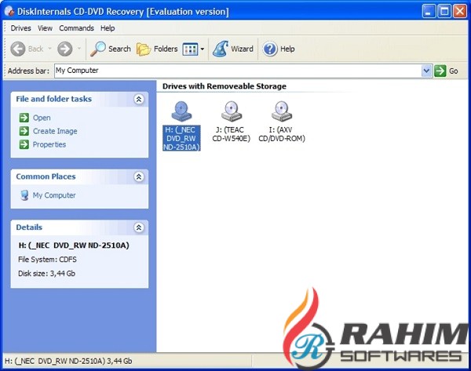Collapse the Common Places panel
This screenshot has width=471, height=371.
pyautogui.click(x=139, y=176)
